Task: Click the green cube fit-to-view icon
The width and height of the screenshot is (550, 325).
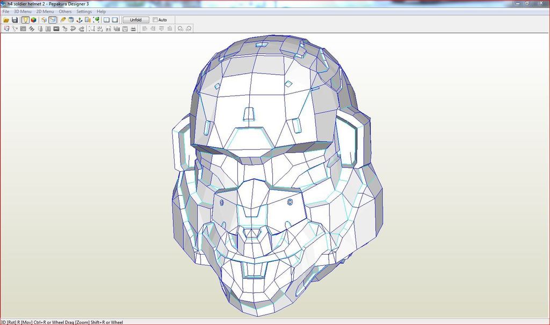Action: (96, 20)
